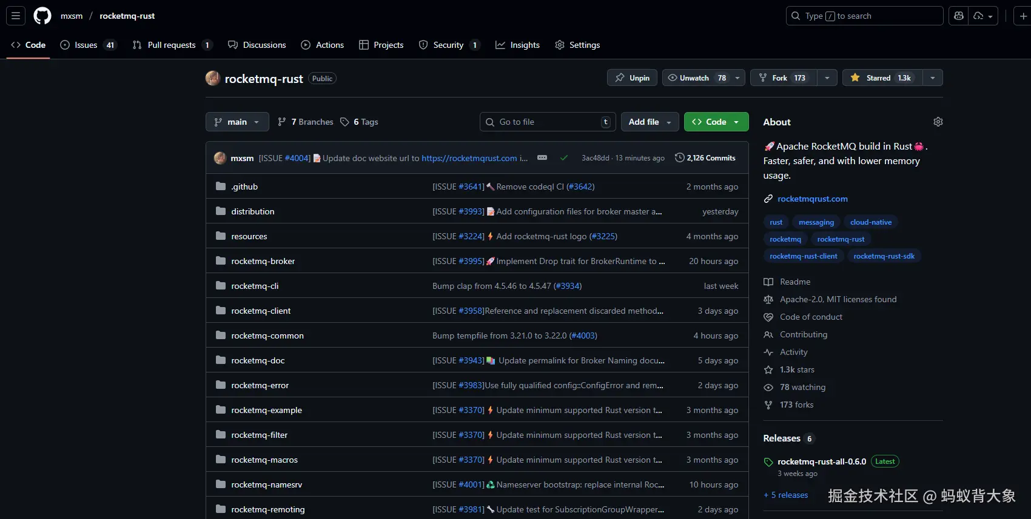Viewport: 1031px width, 519px height.
Task: Switch to the Pull requests tab
Action: pyautogui.click(x=172, y=45)
